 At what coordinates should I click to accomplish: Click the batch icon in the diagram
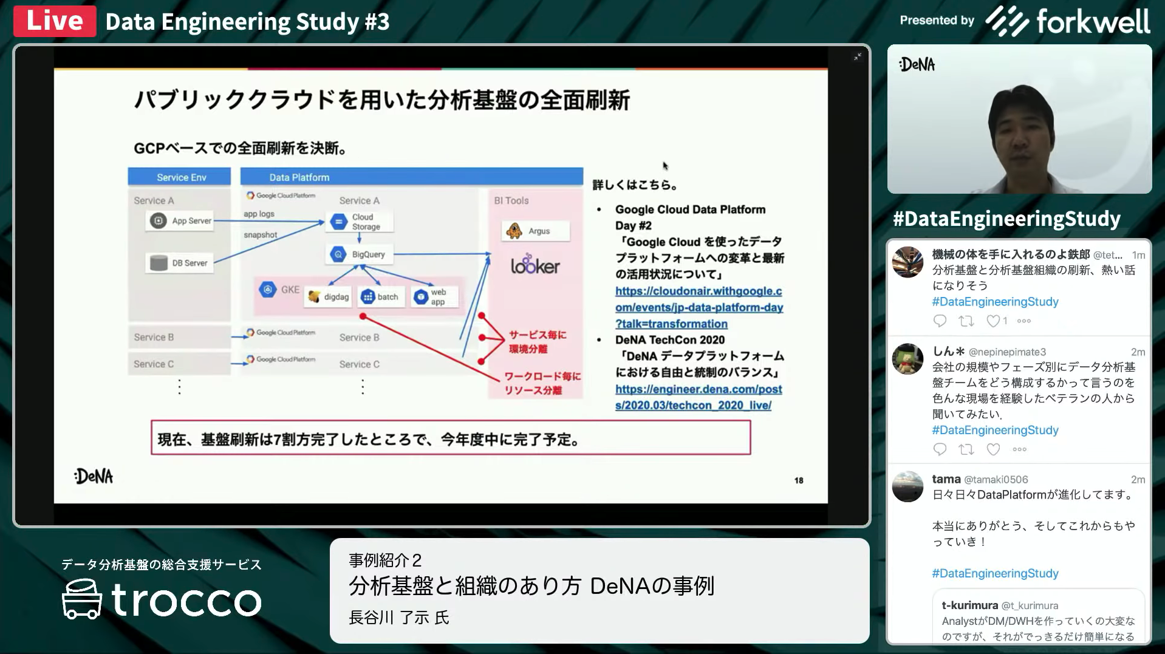point(367,297)
